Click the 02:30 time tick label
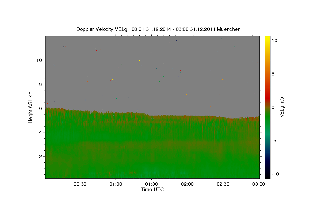The height and width of the screenshot is (214, 321). click(223, 184)
